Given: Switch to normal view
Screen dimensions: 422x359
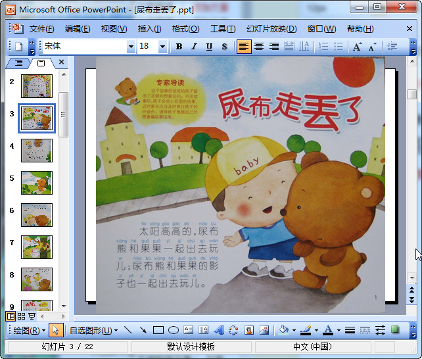Looking at the screenshot, I should (x=11, y=316).
